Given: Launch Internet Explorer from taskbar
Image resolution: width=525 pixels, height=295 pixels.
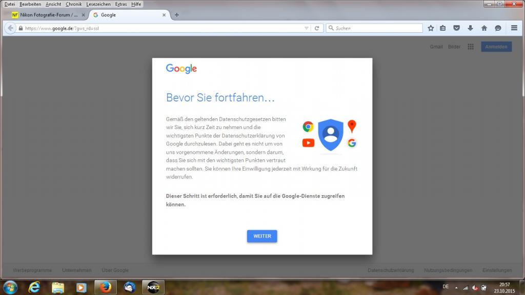Looking at the screenshot, I should click(34, 287).
